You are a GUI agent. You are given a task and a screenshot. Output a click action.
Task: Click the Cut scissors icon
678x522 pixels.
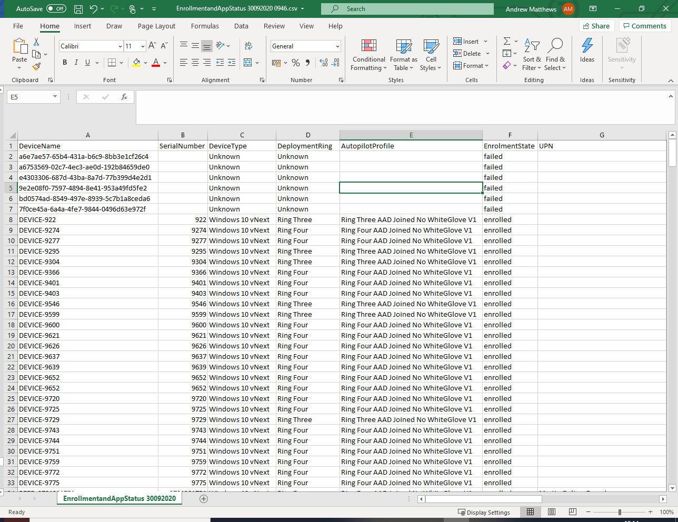click(x=36, y=42)
